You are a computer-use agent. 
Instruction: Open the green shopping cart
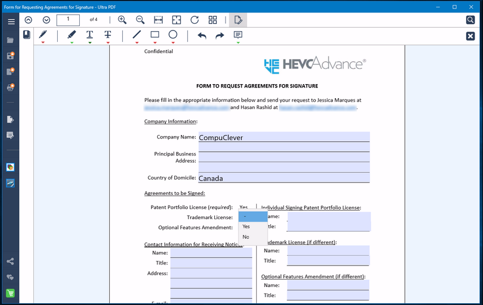pos(10,293)
